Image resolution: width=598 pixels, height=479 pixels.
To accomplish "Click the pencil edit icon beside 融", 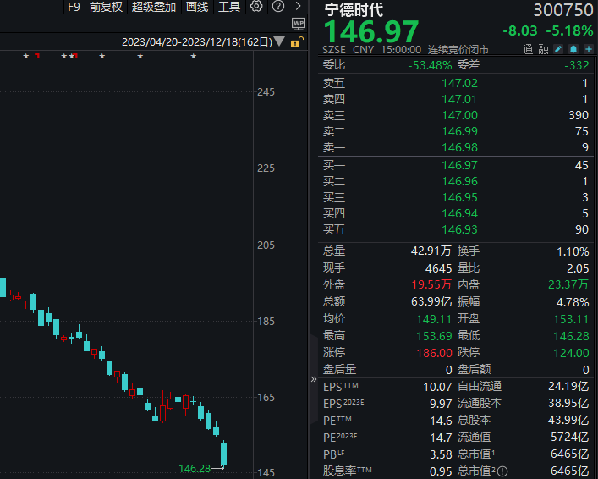I will (558, 49).
